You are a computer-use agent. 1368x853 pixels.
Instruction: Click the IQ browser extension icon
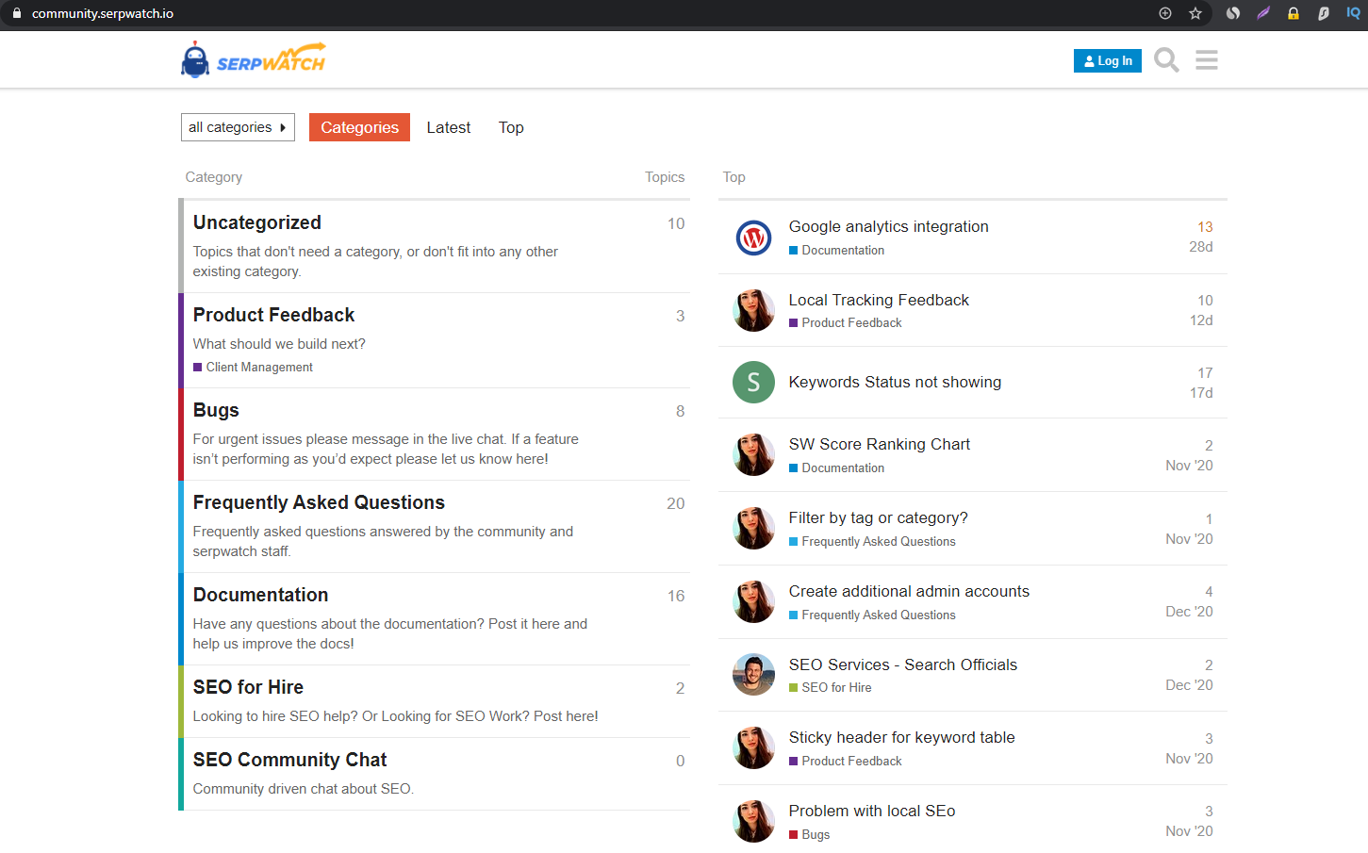tap(1353, 13)
